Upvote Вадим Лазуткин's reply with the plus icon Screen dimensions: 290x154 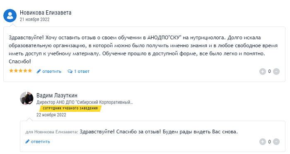(x=262, y=142)
